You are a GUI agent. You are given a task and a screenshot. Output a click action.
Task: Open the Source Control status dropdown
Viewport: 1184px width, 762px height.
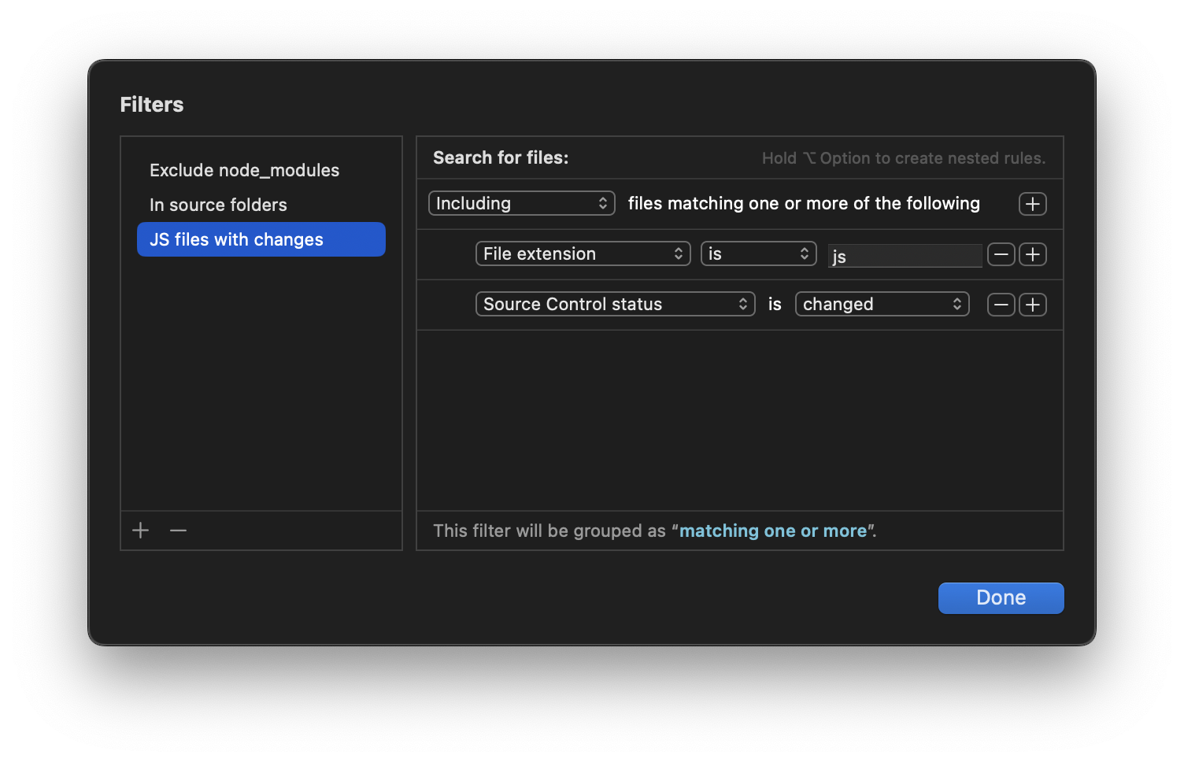point(616,304)
